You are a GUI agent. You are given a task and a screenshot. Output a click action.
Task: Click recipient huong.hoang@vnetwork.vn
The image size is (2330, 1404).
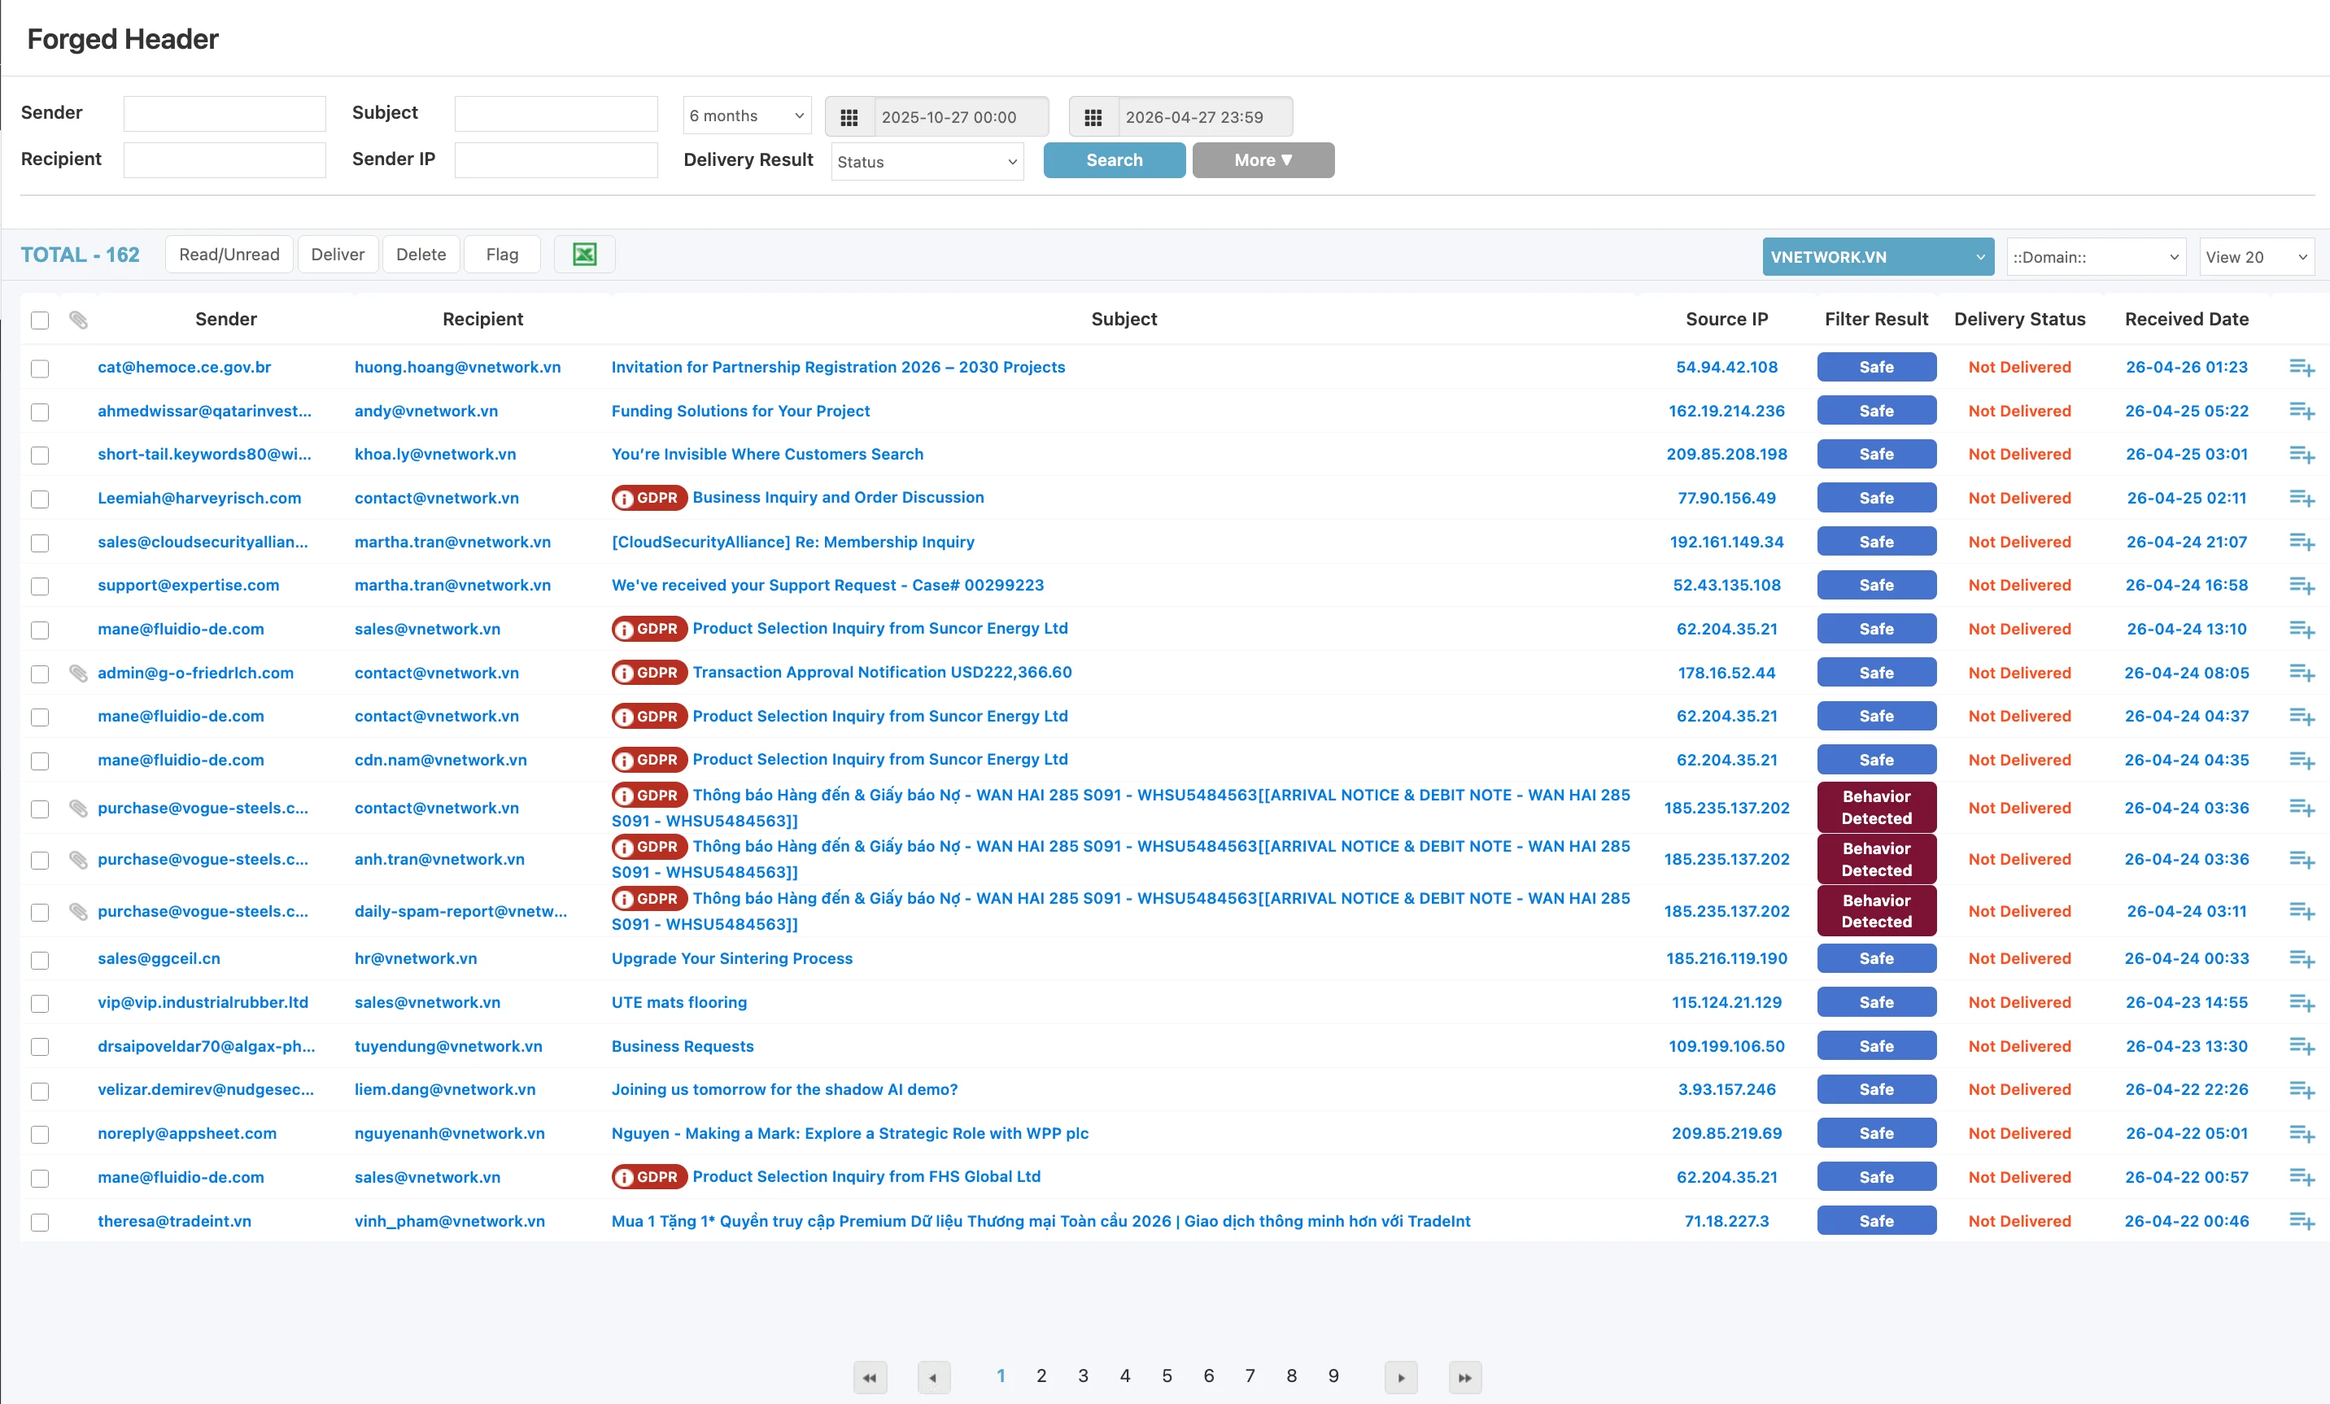coord(458,367)
